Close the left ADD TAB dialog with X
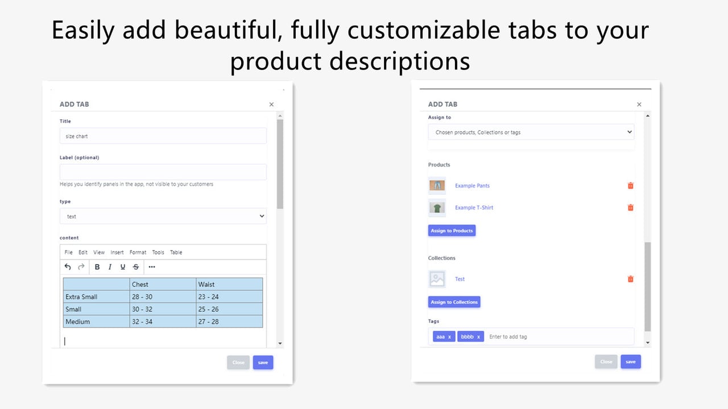This screenshot has width=728, height=409. pos(271,105)
